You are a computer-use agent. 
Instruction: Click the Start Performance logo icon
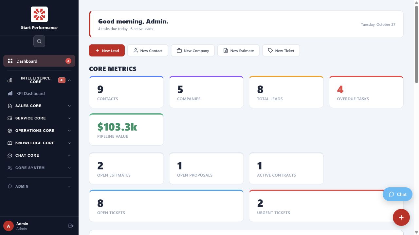coord(39,14)
